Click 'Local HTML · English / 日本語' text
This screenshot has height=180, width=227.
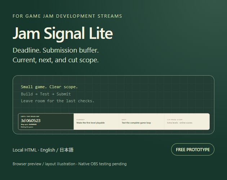tap(43, 150)
